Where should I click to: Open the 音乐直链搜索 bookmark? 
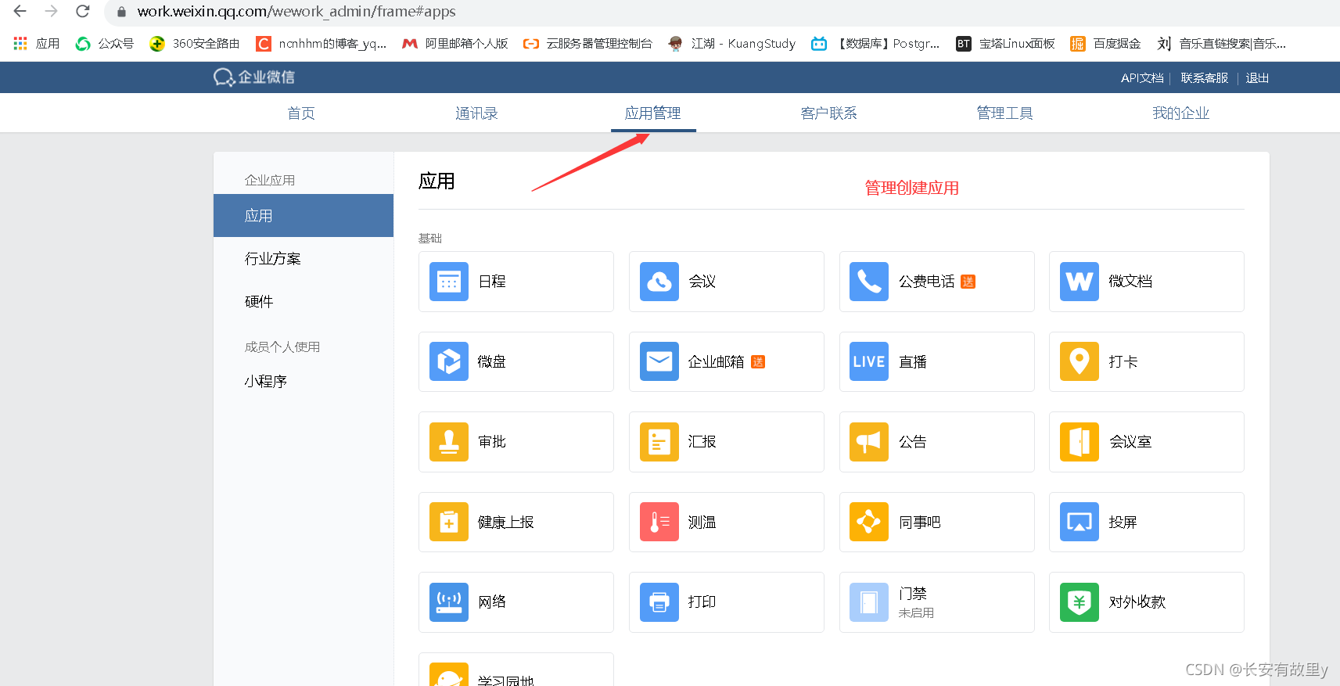(1222, 43)
